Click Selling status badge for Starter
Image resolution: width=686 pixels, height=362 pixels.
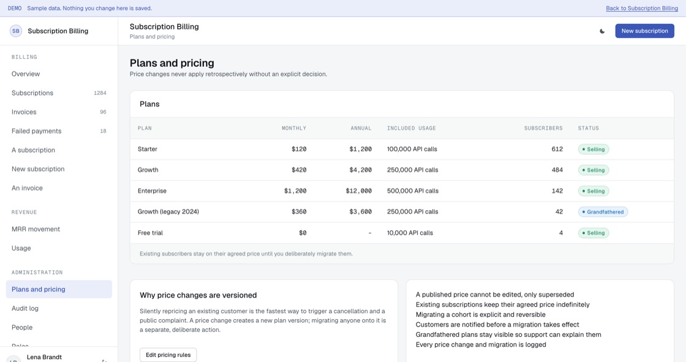[594, 149]
